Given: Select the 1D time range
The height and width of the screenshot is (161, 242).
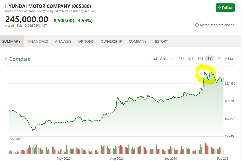Looking at the screenshot, I should click(181, 59).
